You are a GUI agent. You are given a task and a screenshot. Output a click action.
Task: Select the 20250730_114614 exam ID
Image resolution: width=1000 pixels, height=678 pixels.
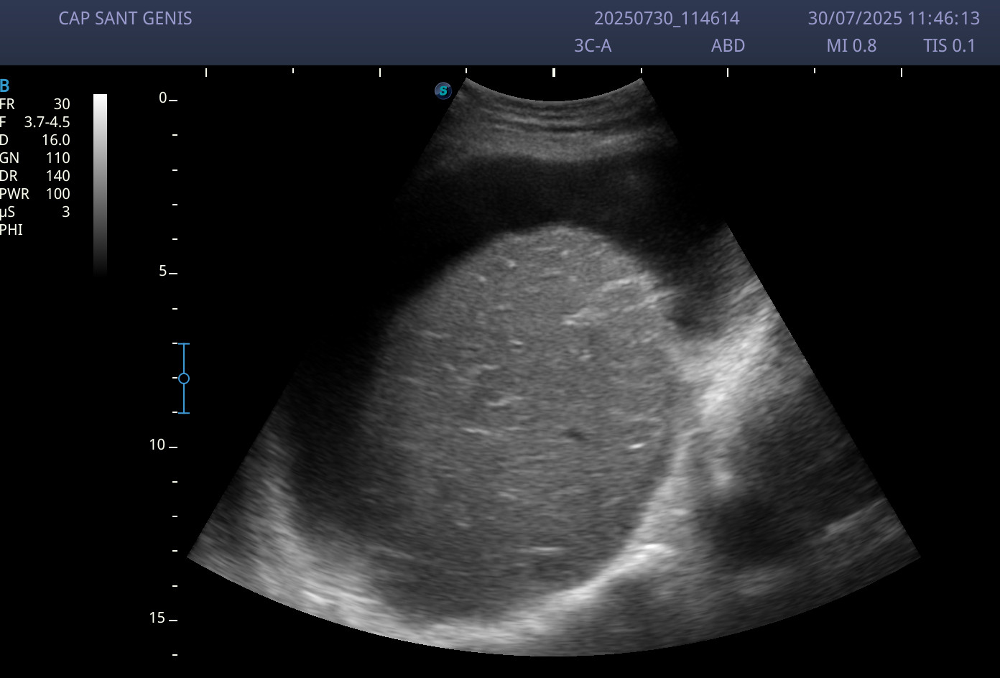(x=667, y=19)
